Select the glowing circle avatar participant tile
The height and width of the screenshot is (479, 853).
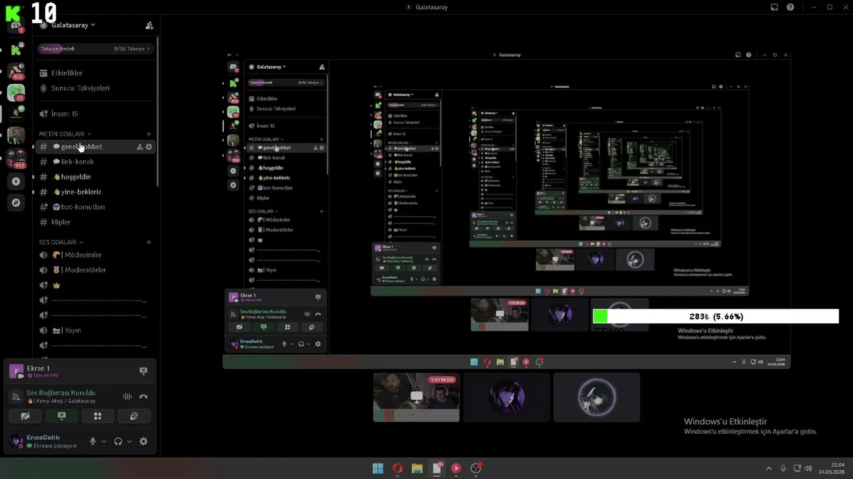pos(596,397)
